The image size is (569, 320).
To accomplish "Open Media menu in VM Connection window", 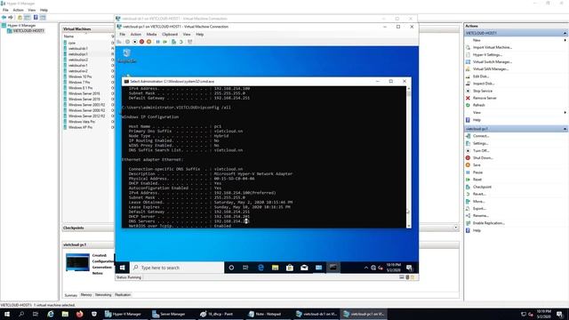I will [151, 34].
